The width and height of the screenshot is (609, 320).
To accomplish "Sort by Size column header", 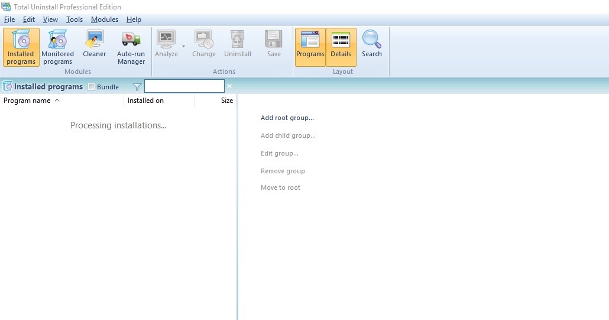I will coord(216,101).
